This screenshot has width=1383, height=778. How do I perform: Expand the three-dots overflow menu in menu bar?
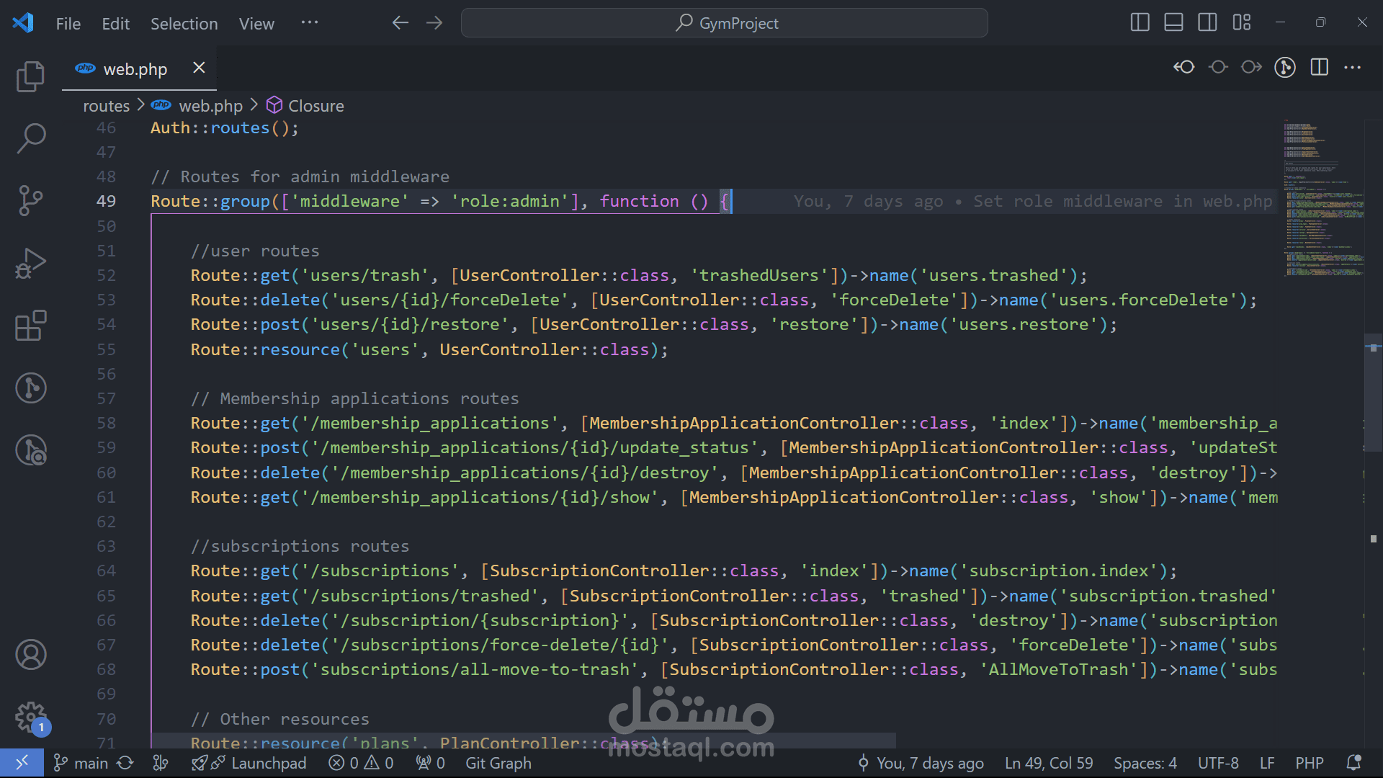(x=310, y=23)
